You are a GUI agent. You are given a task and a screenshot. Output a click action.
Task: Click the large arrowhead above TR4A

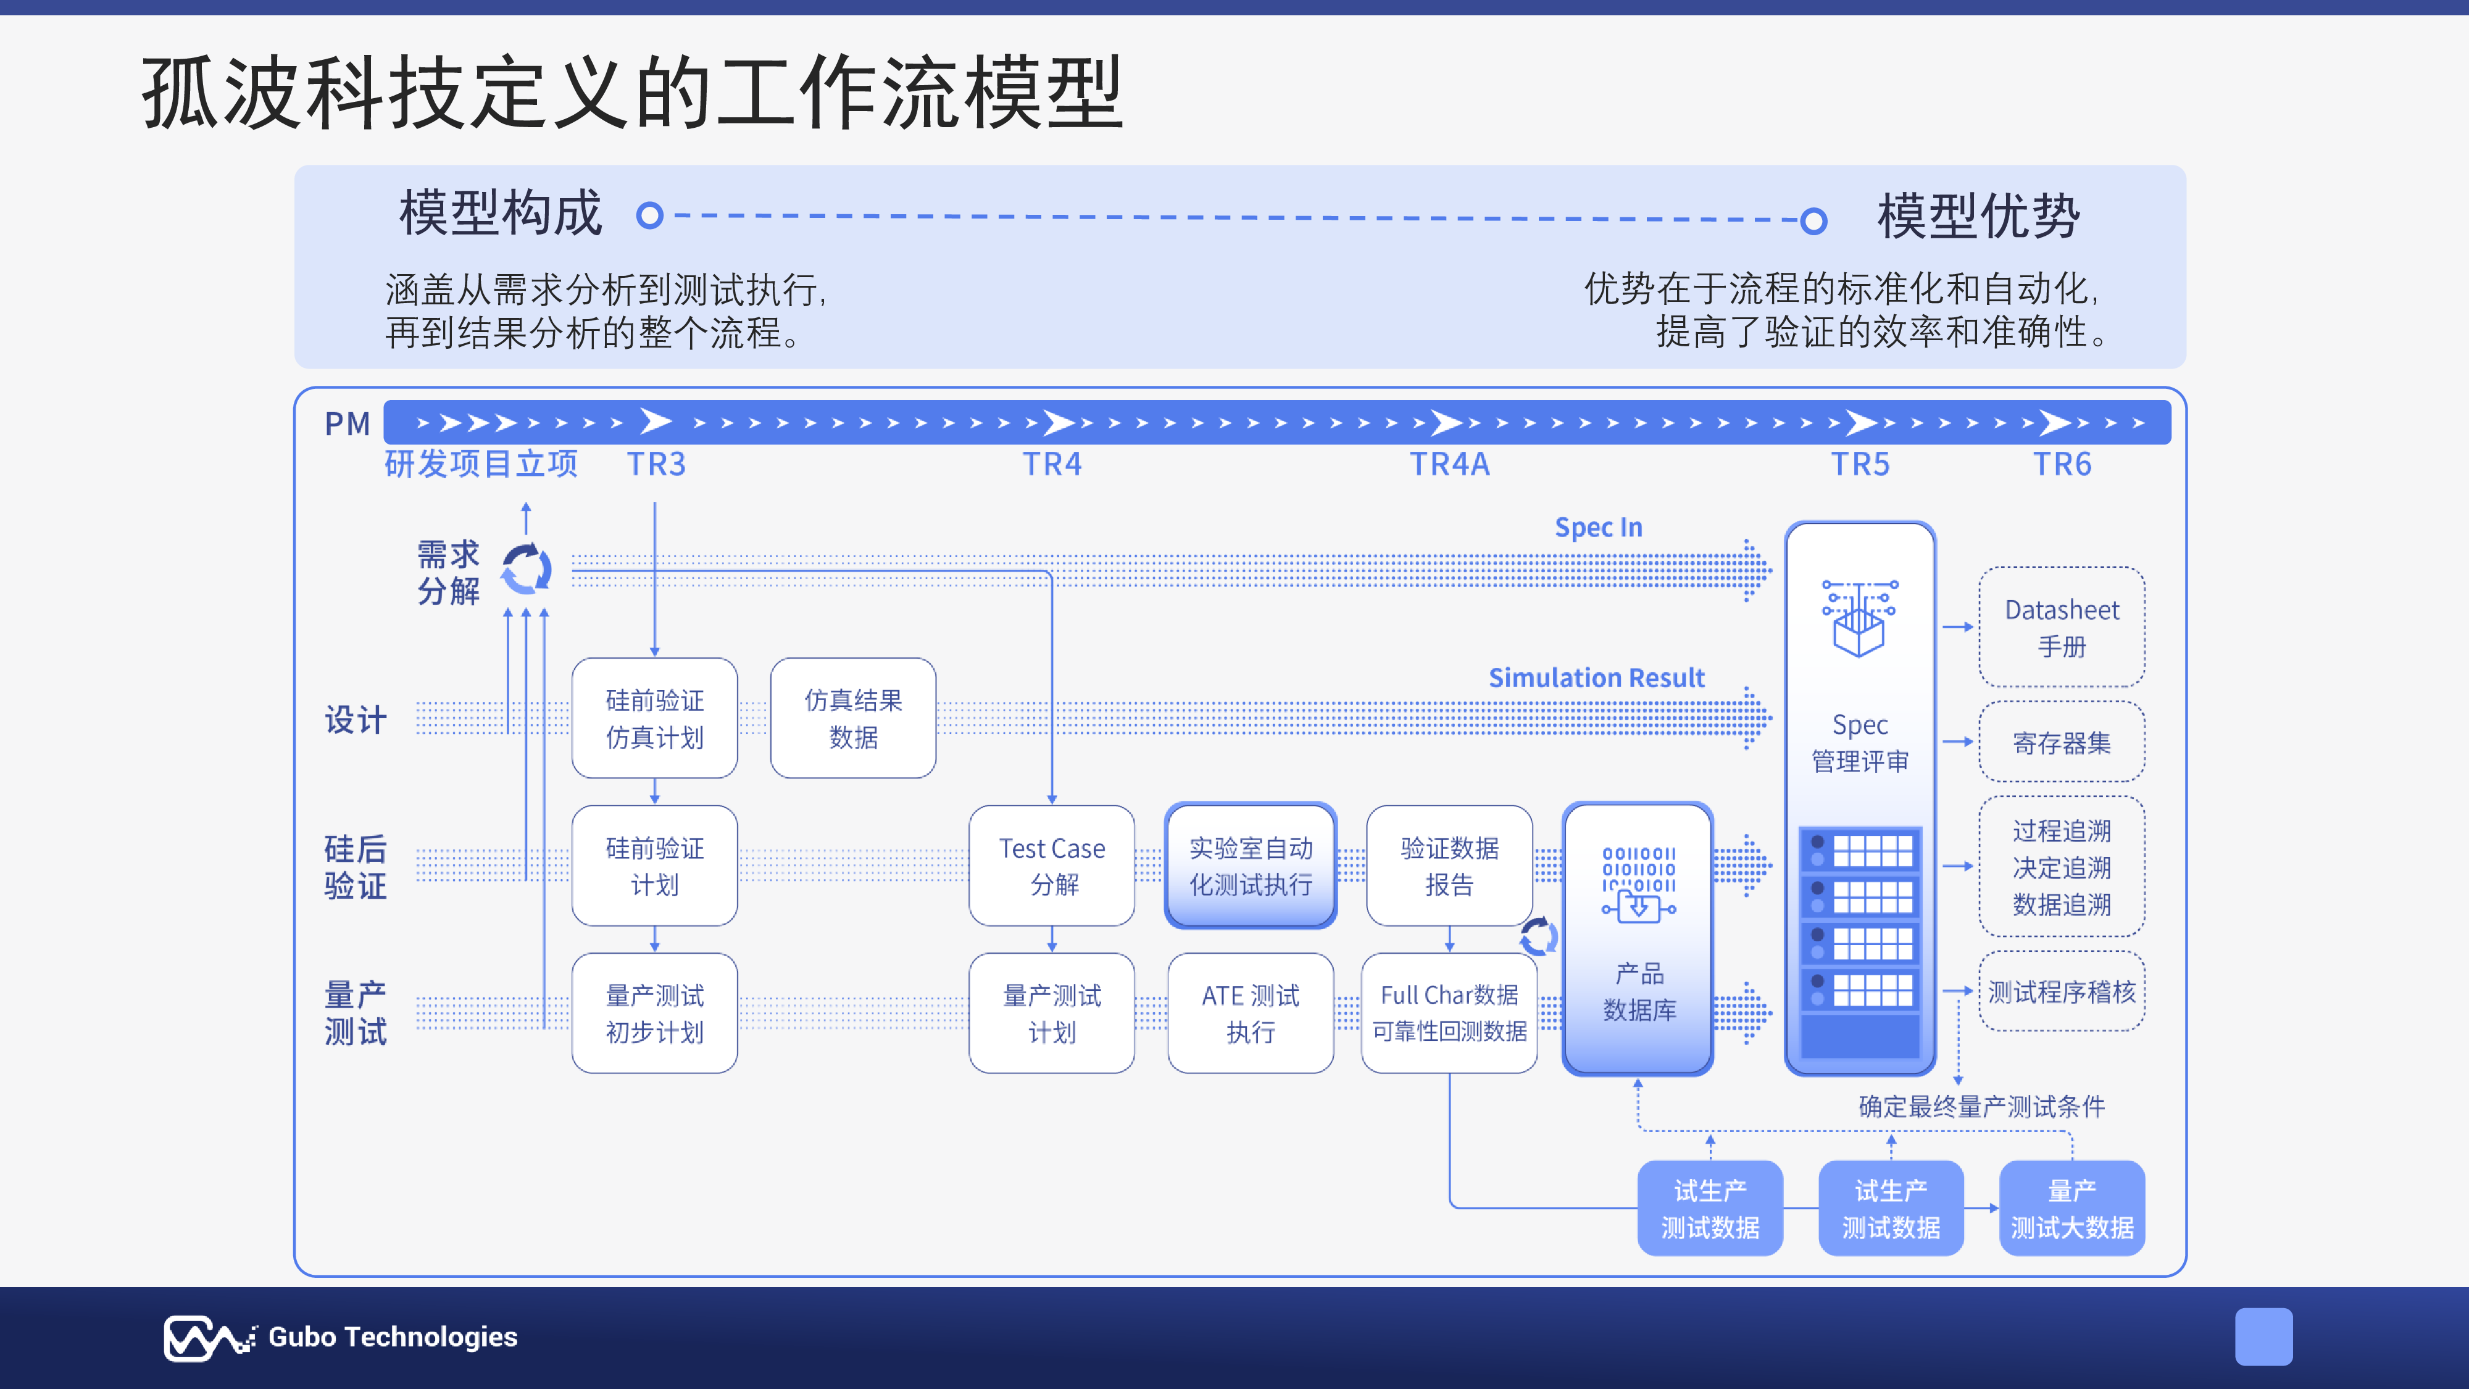1446,422
